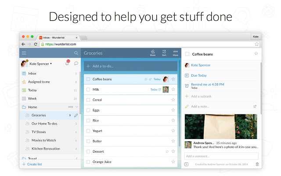Open the notifications bell icon
Viewport: 281px width, 176px height.
click(67, 63)
